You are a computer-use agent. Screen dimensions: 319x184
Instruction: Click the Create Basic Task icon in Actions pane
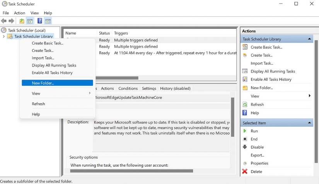[x=245, y=47]
